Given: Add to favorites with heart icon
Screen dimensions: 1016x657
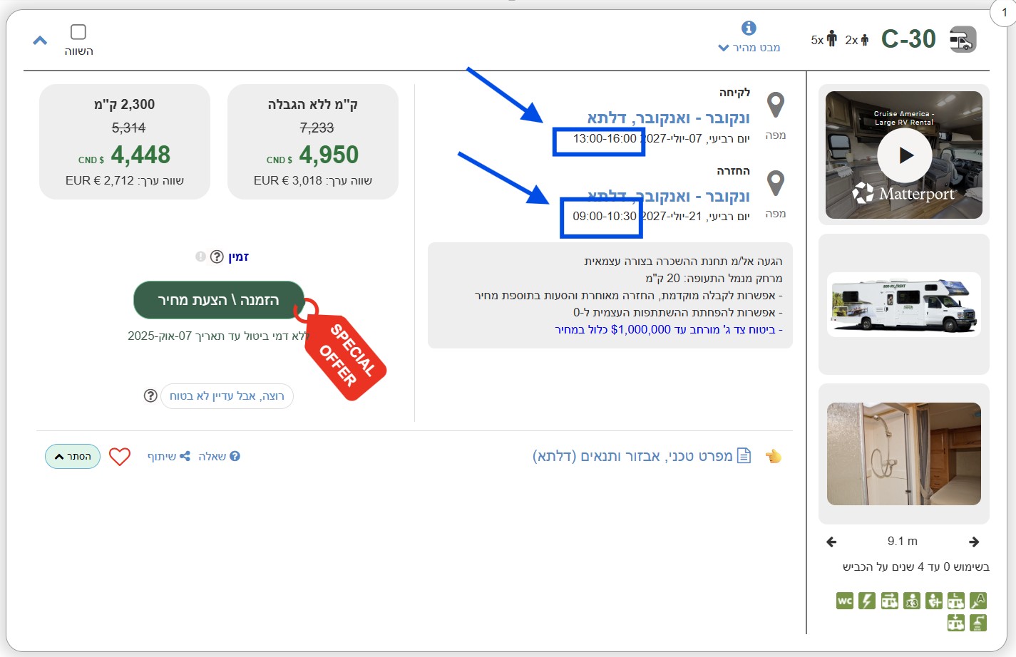Looking at the screenshot, I should click(x=120, y=456).
